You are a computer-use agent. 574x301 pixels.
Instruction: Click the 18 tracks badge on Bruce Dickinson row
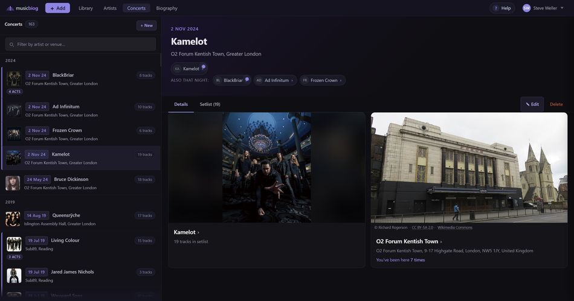(145, 179)
